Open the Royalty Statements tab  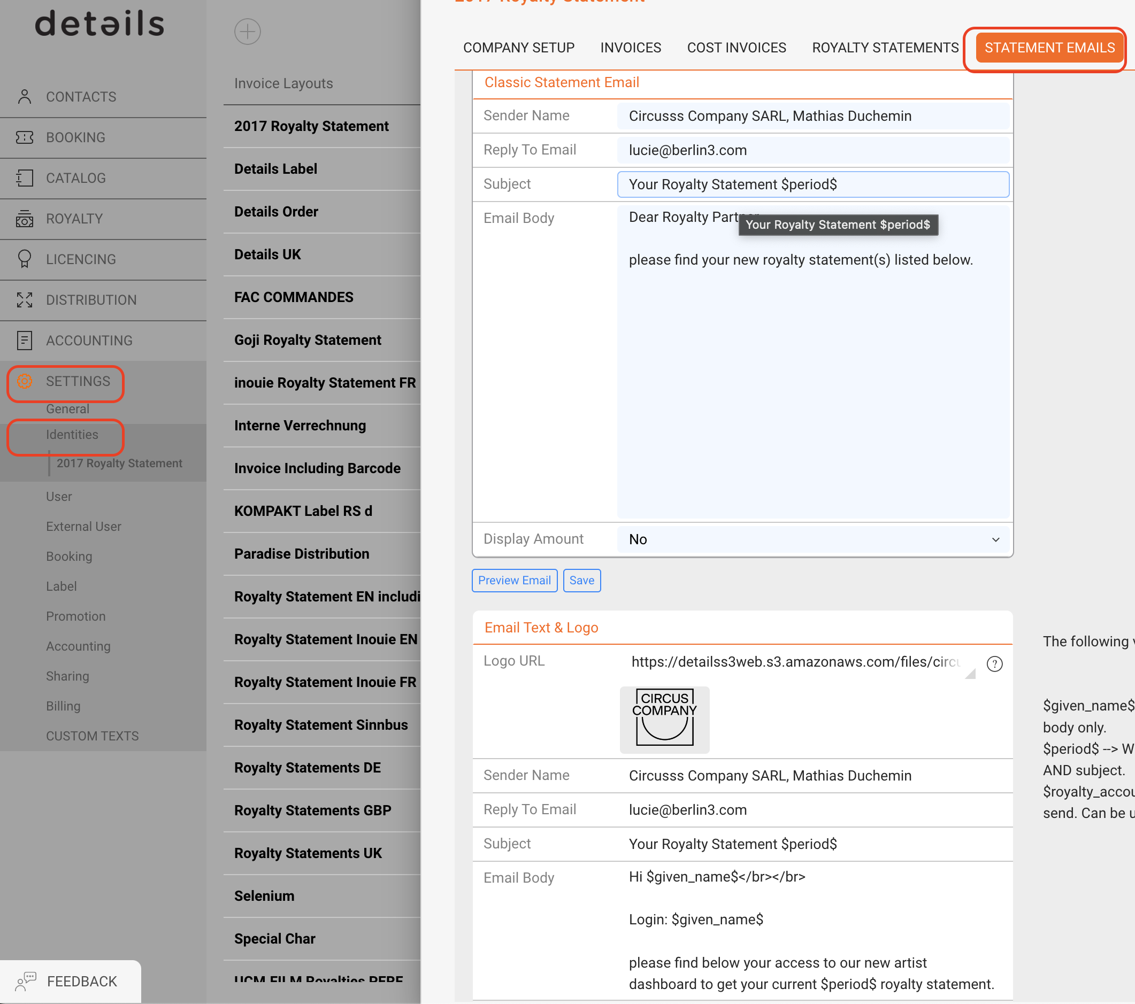pyautogui.click(x=885, y=48)
